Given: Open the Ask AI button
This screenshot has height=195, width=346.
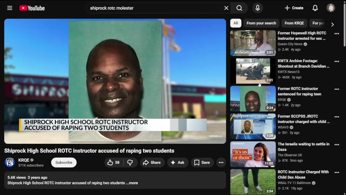Looking at the screenshot, I should tap(177, 162).
